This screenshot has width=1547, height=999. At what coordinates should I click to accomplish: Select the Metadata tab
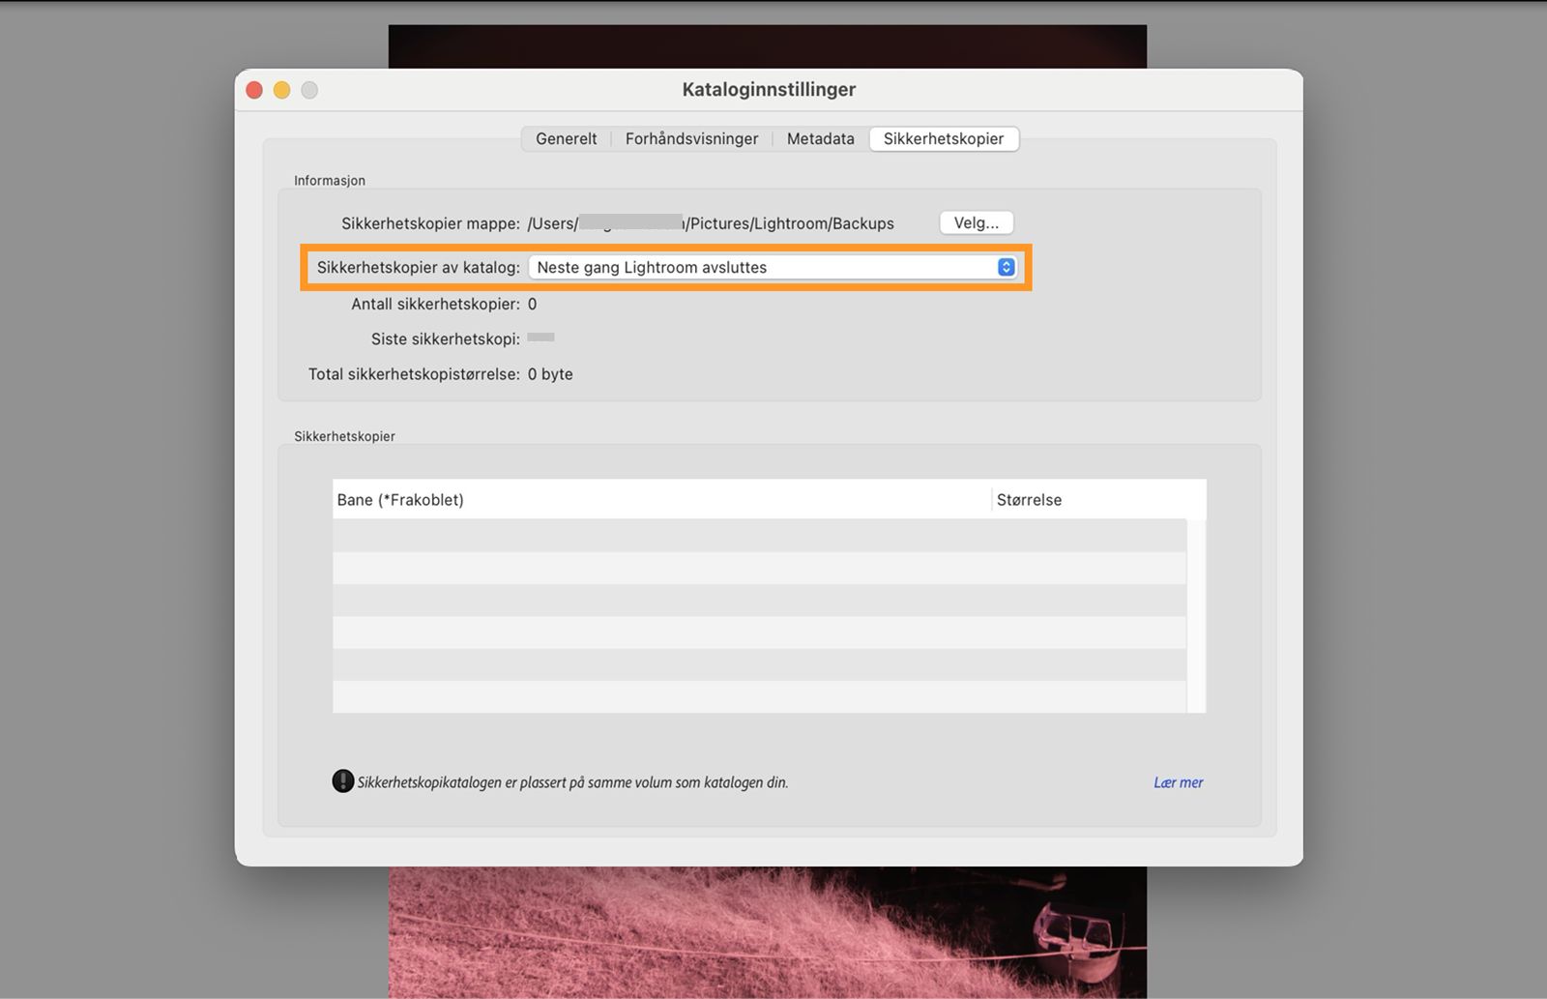pos(819,138)
